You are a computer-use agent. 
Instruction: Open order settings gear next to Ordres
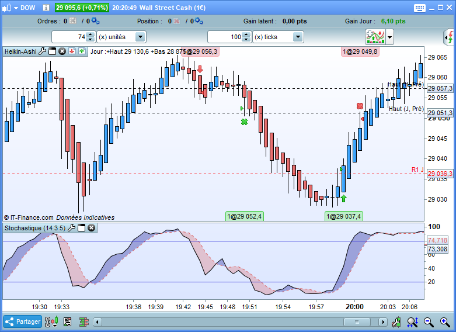tap(95, 20)
